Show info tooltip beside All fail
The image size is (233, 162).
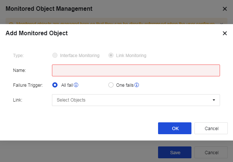76,85
